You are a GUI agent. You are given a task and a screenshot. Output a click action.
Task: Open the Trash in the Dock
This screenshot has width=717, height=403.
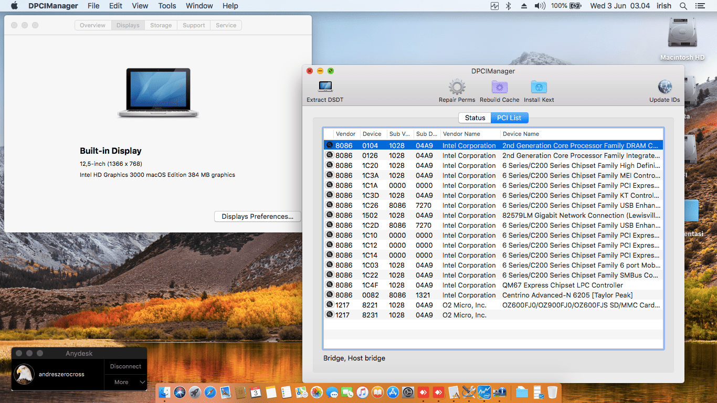click(x=552, y=392)
